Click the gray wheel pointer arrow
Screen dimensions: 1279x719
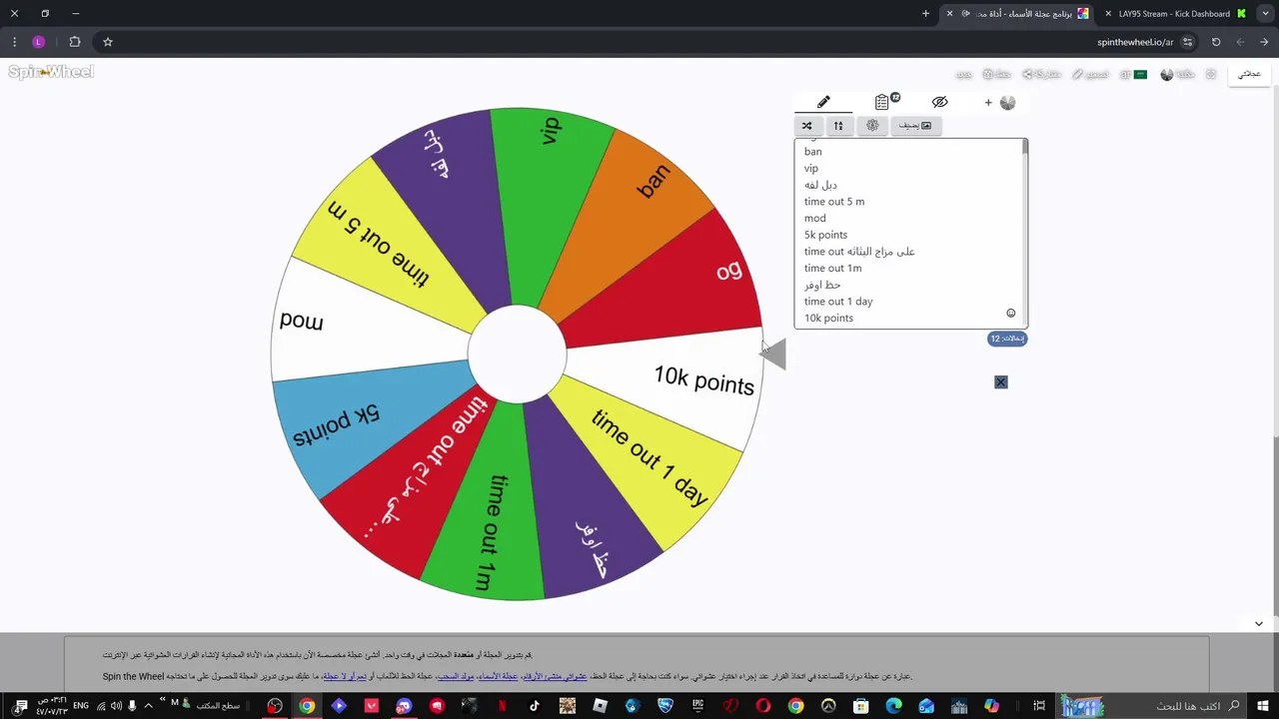(773, 354)
